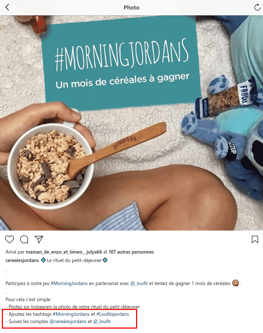
Task: Open @_loufit mention in partnership sentence
Action: pyautogui.click(x=139, y=284)
